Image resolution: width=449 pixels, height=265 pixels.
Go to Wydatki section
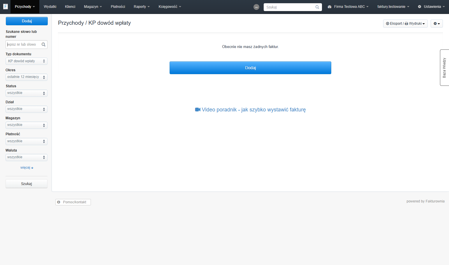click(x=50, y=7)
